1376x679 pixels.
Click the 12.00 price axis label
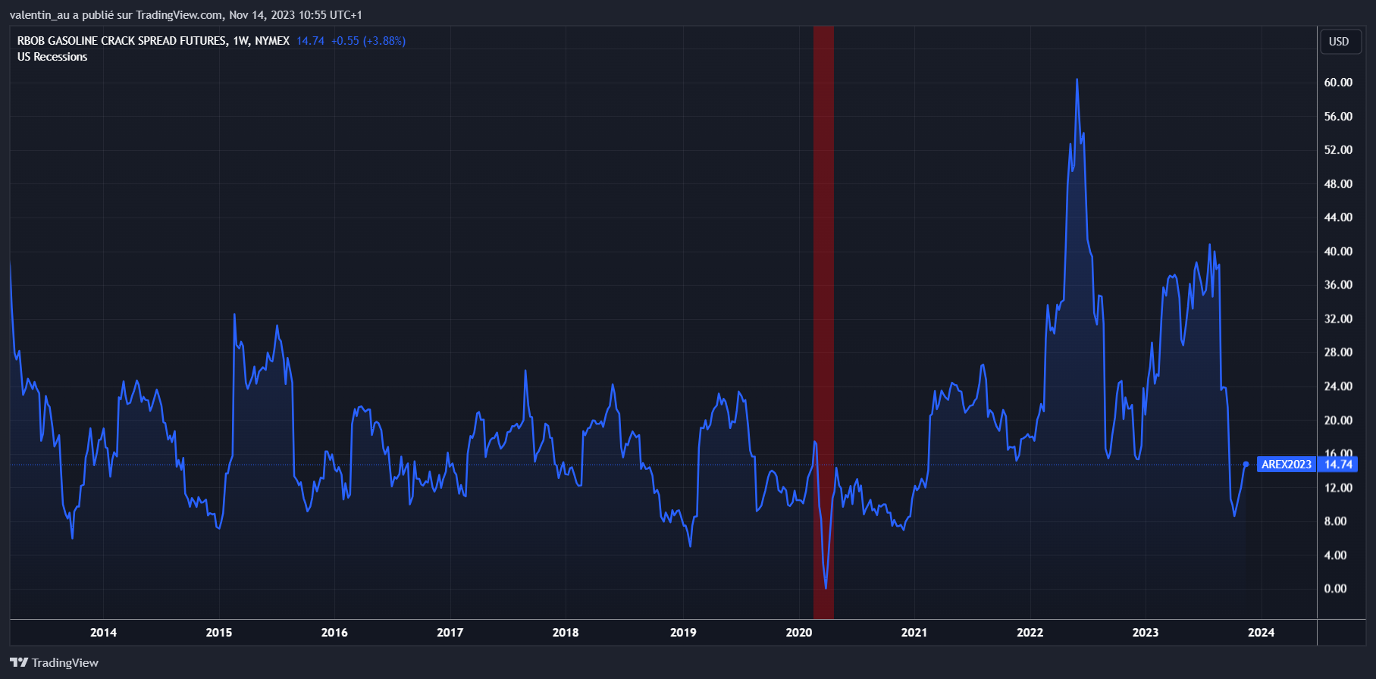(1338, 488)
